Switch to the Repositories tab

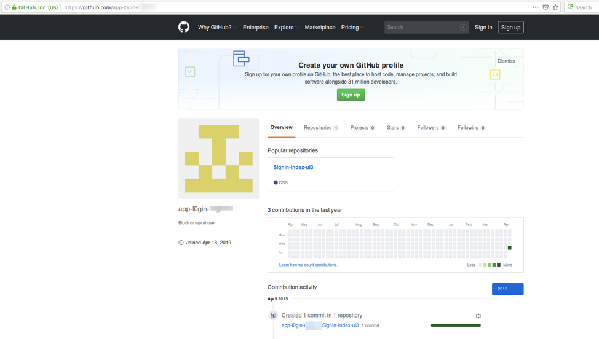pos(321,128)
